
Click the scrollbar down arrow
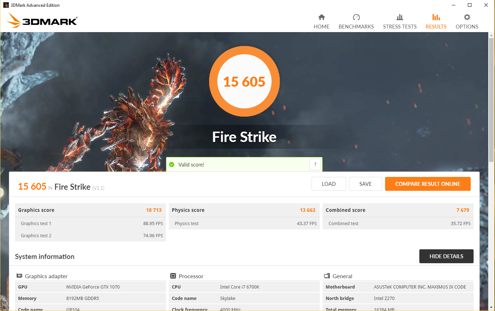click(491, 307)
